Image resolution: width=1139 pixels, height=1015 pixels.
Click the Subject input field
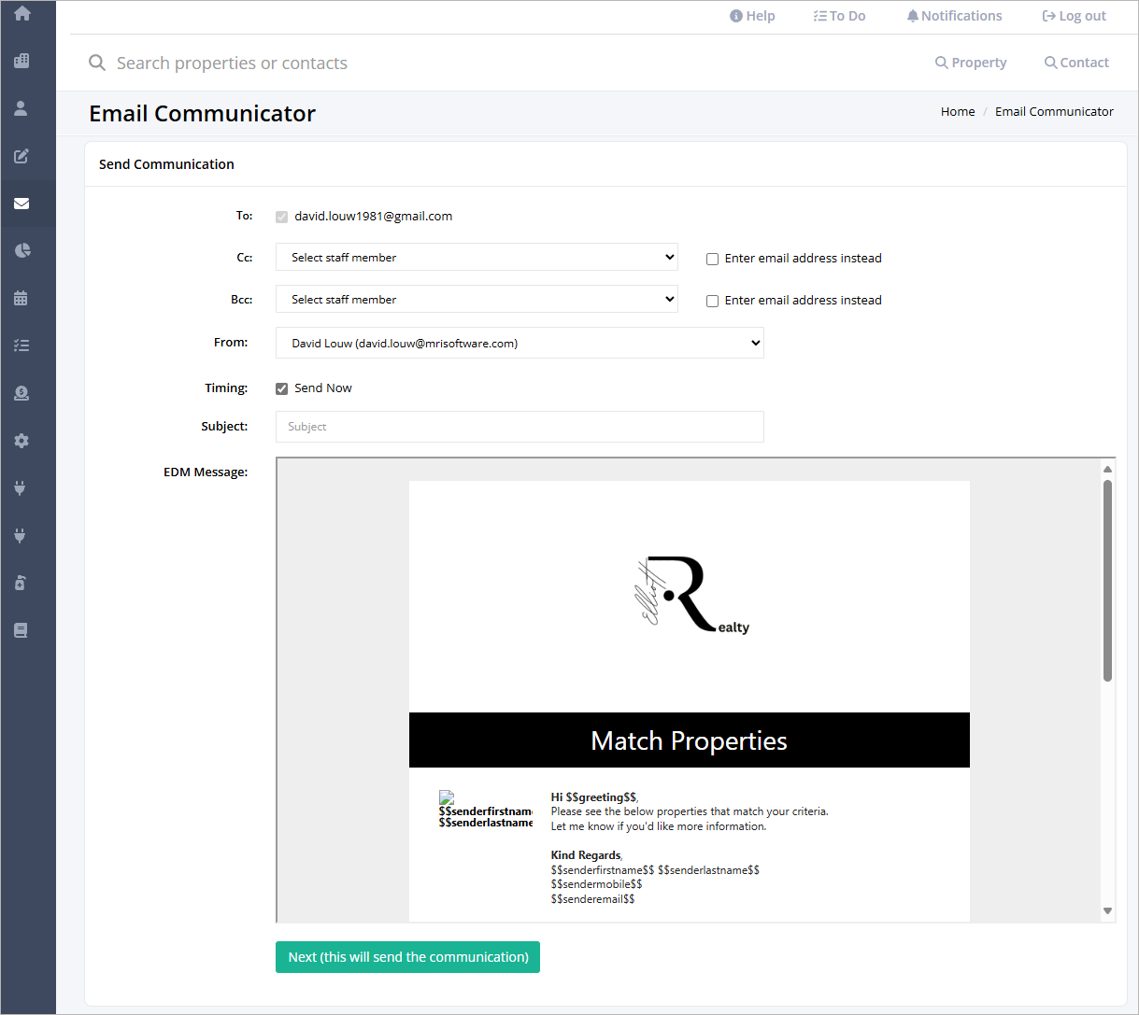520,427
